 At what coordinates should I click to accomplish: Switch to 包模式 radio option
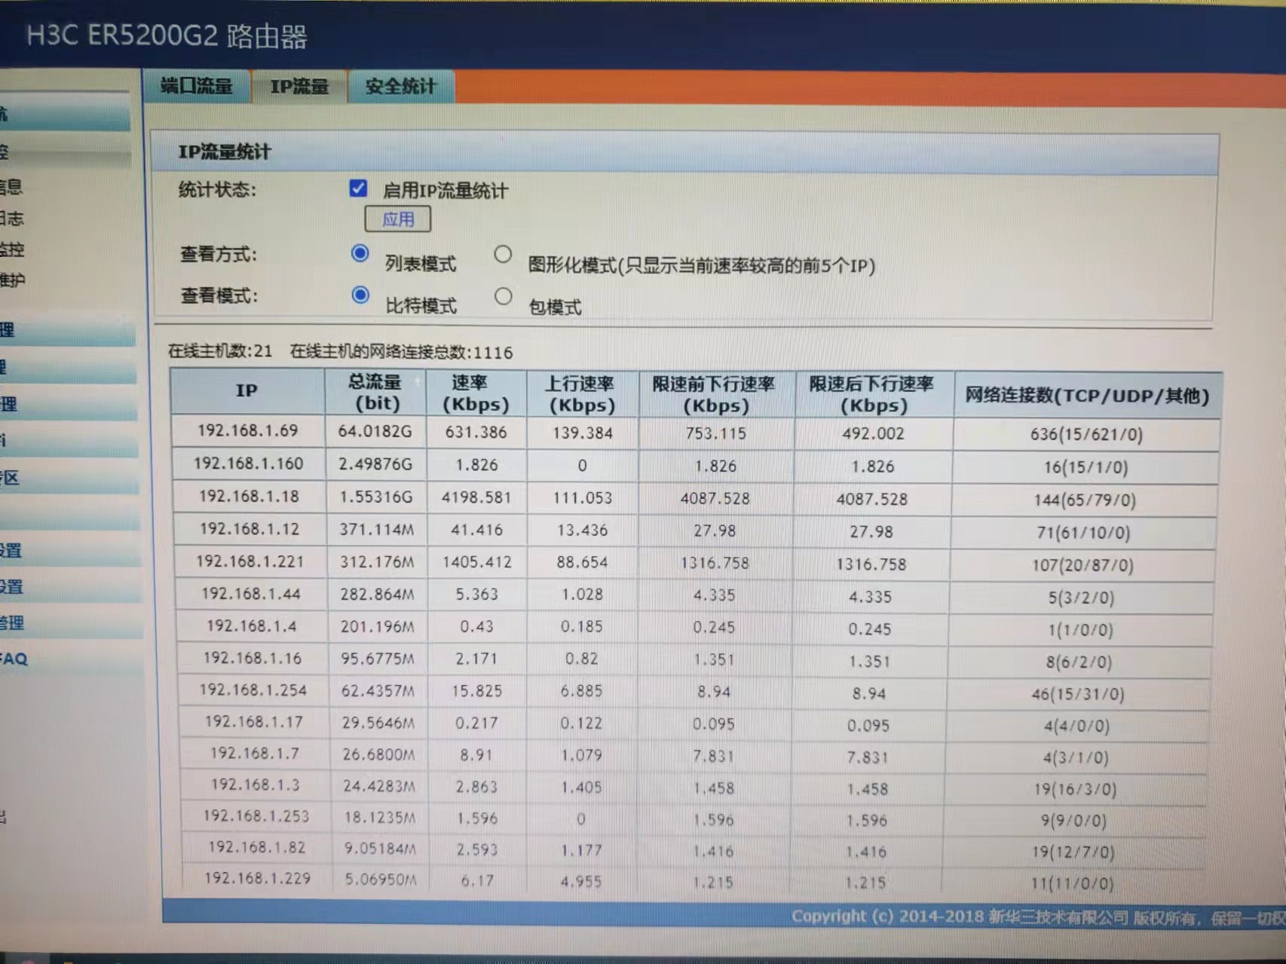tap(503, 296)
